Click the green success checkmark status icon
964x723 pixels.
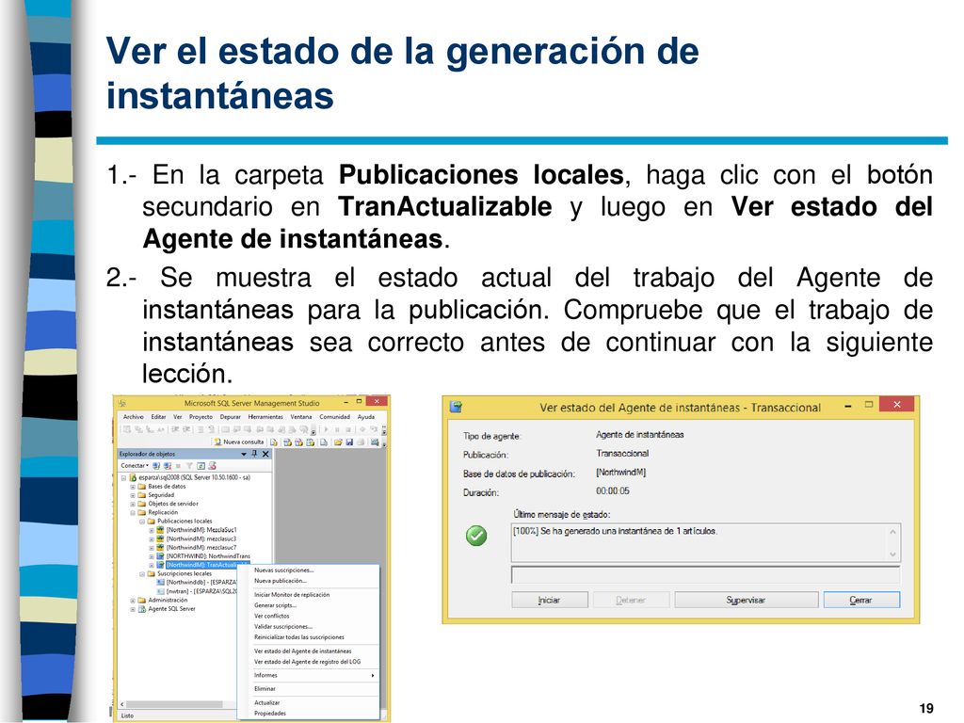click(476, 536)
